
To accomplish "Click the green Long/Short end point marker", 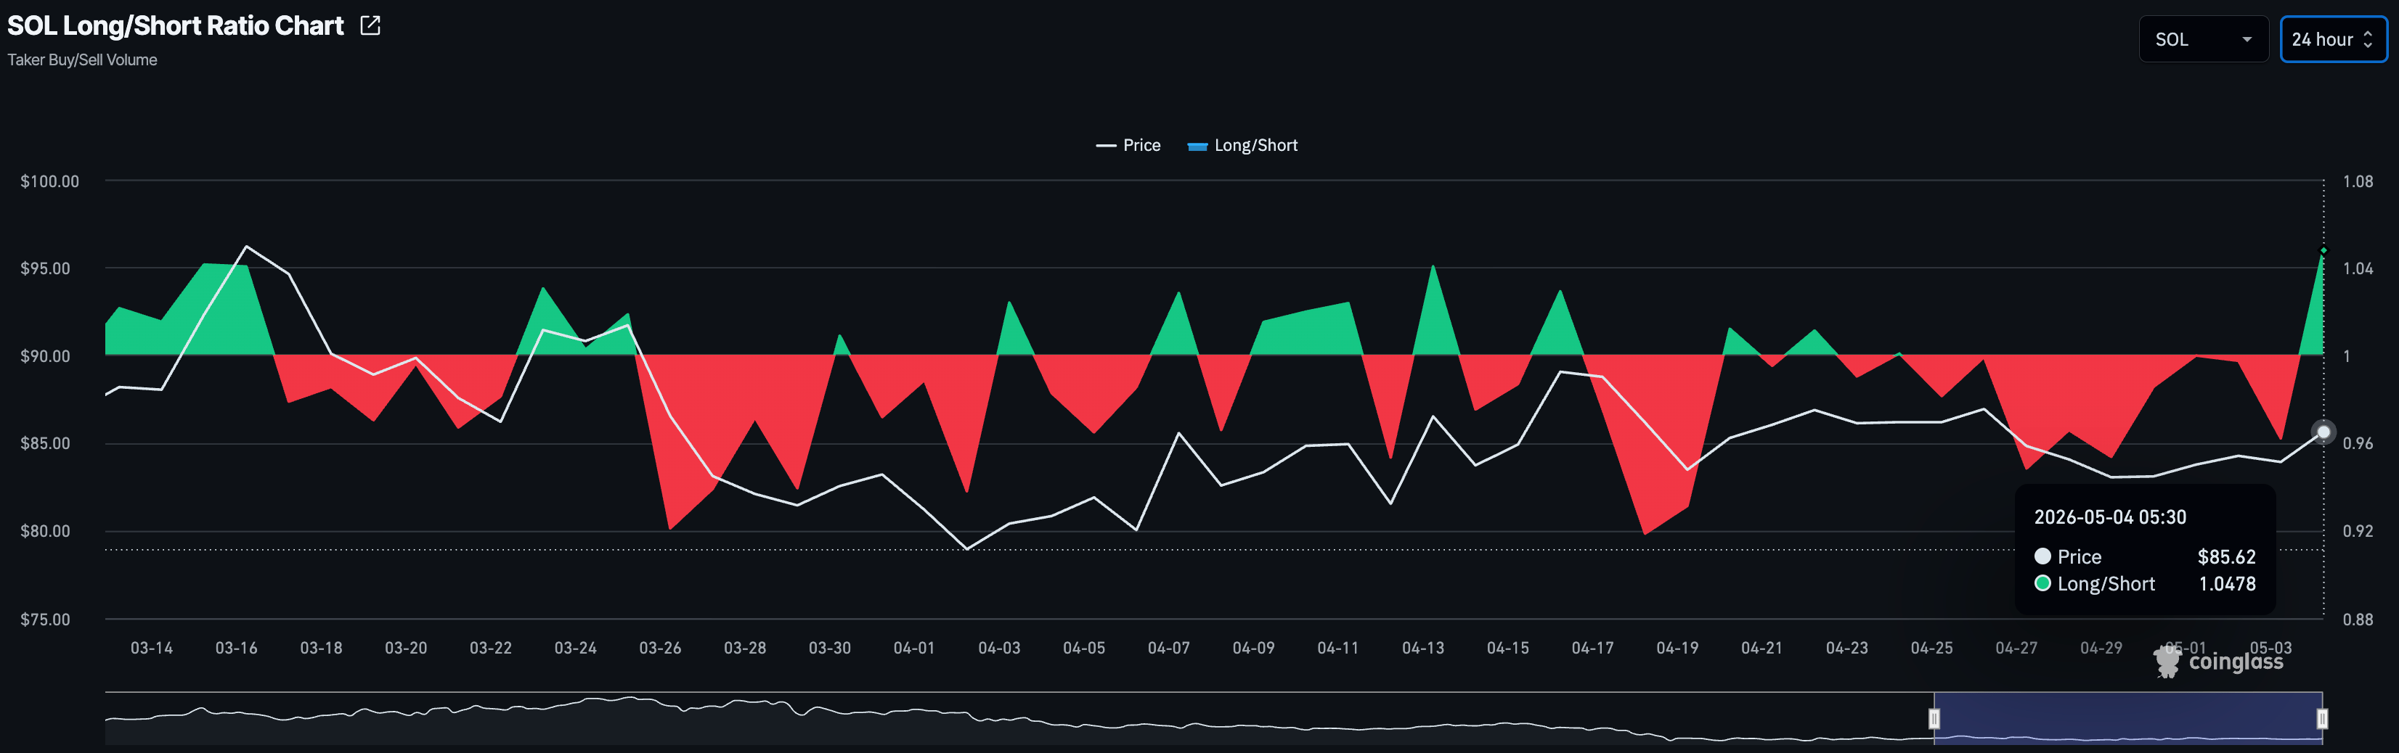I will (x=2323, y=250).
